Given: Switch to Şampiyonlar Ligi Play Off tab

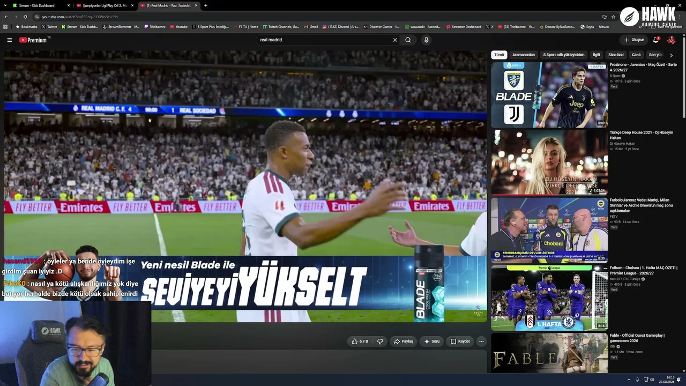Looking at the screenshot, I should click(x=105, y=5).
